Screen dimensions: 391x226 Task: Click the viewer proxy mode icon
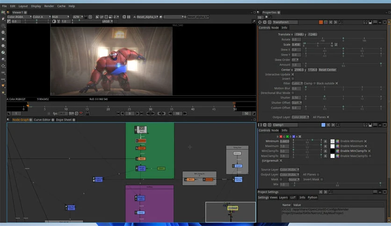click(110, 17)
